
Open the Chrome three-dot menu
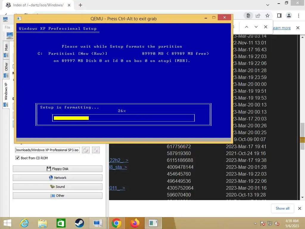[x=298, y=16]
